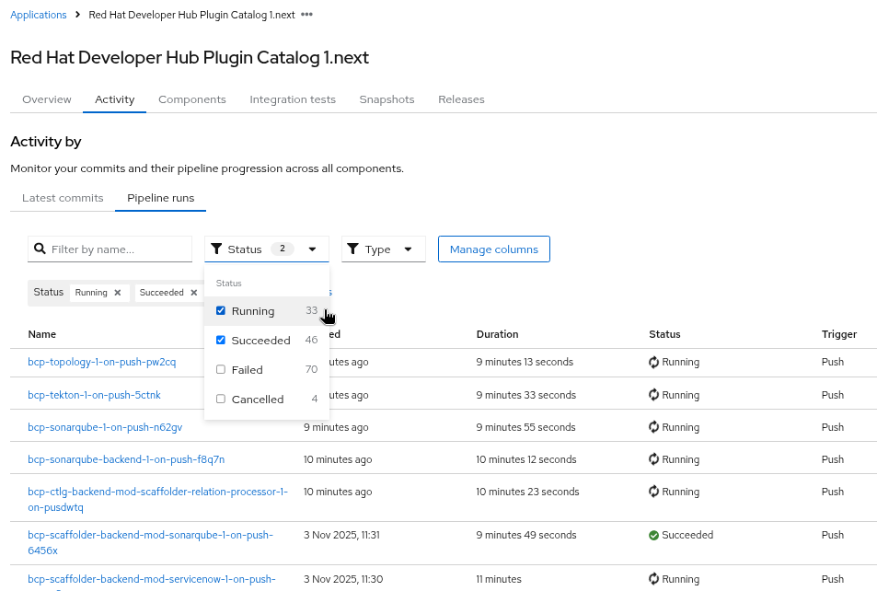
Task: Click the kebab menu beside breadcrumb title
Action: 306,15
